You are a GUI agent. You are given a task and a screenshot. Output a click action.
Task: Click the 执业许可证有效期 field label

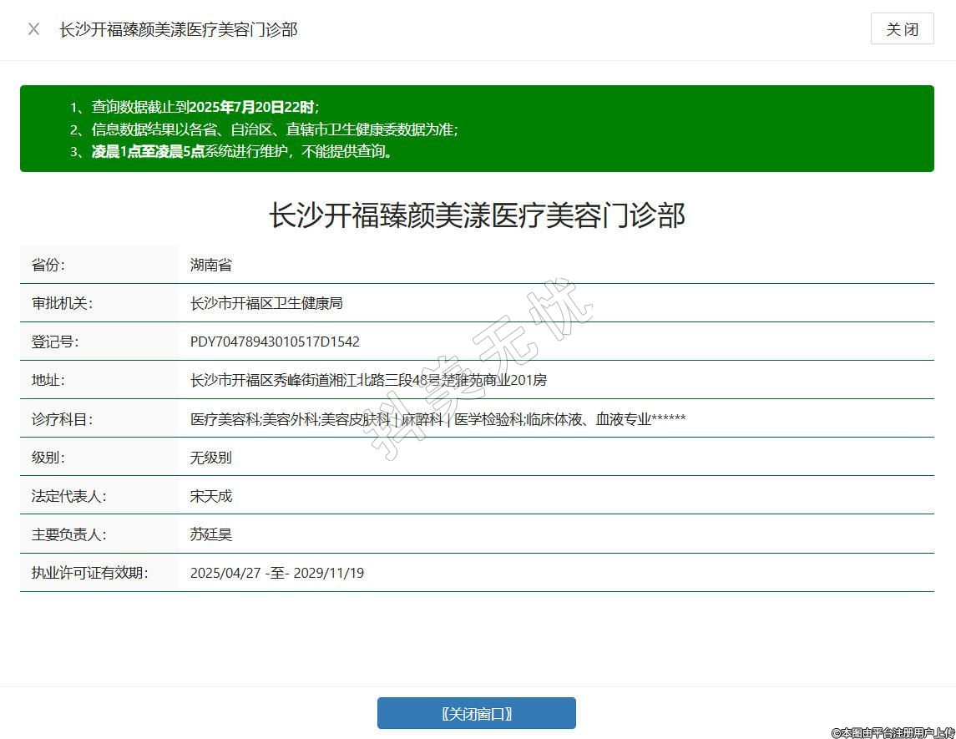point(89,573)
